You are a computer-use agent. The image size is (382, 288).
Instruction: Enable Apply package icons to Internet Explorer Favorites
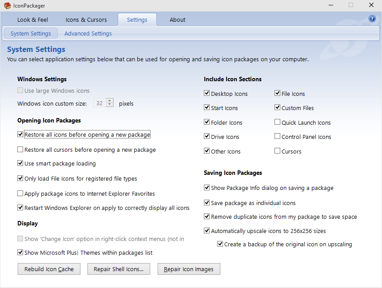pyautogui.click(x=20, y=193)
